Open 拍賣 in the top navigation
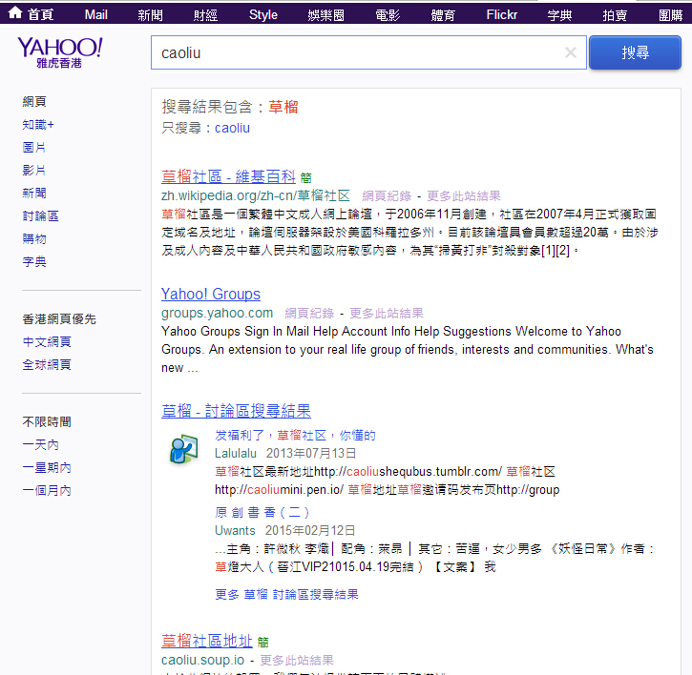This screenshot has height=675, width=692. 615,15
